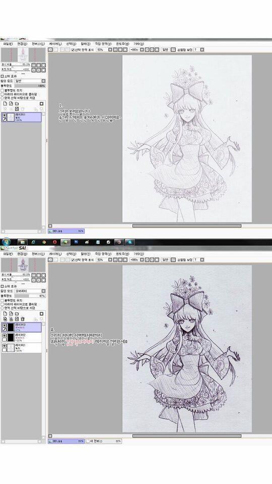
Task: Toggle 불투명도 유지 checkbox in three-layer window
Action: pyautogui.click(x=3, y=300)
